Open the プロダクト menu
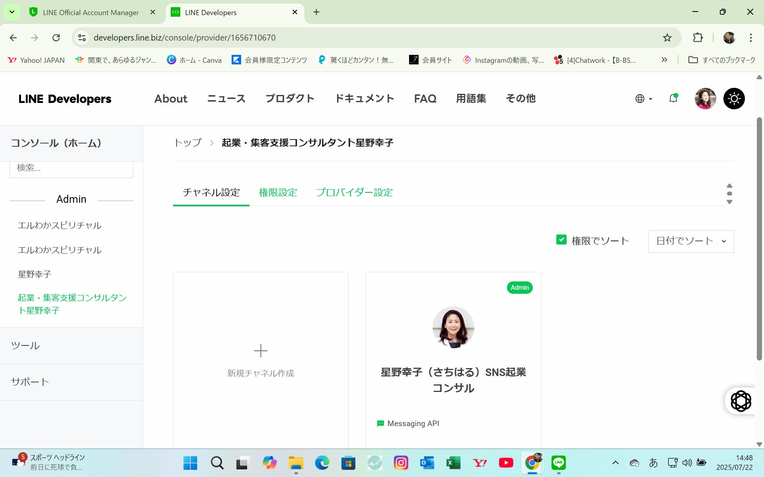Screen dimensions: 764x477 [x=290, y=99]
